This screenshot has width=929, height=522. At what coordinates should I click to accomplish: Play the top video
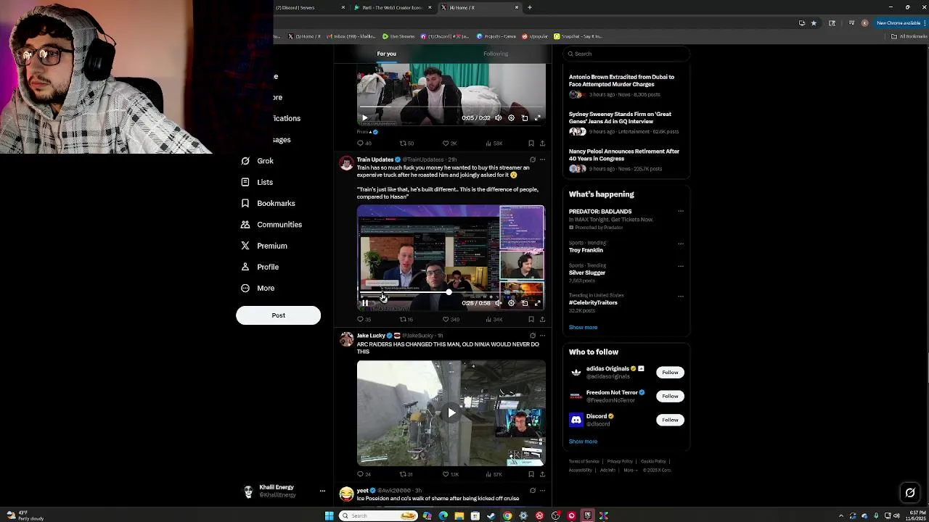[x=365, y=117]
